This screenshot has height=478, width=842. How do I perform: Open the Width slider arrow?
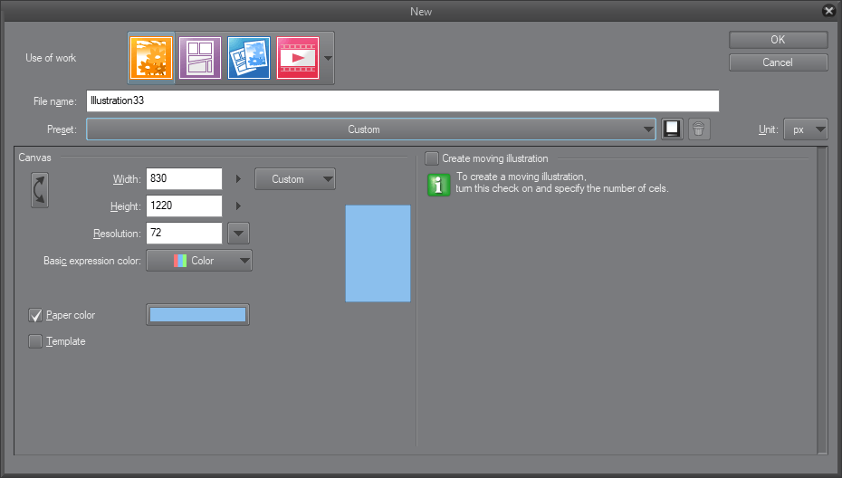(x=238, y=179)
